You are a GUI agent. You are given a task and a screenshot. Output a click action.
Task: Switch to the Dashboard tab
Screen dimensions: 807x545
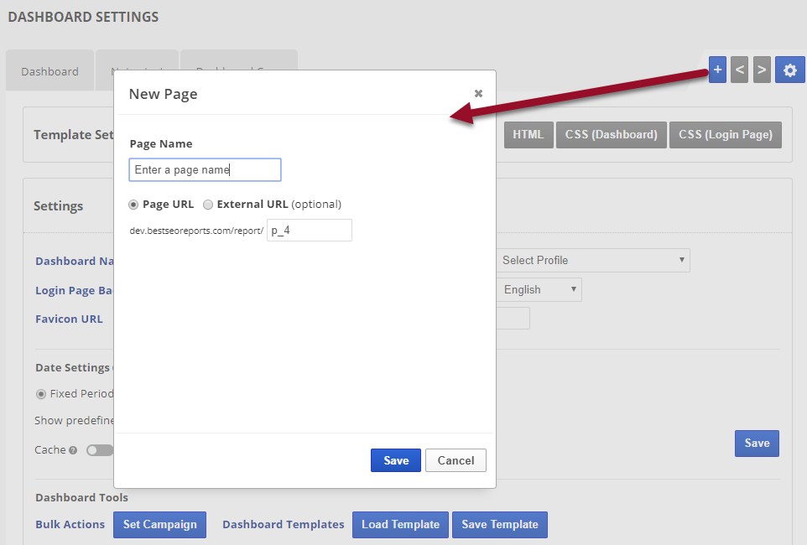pyautogui.click(x=50, y=71)
